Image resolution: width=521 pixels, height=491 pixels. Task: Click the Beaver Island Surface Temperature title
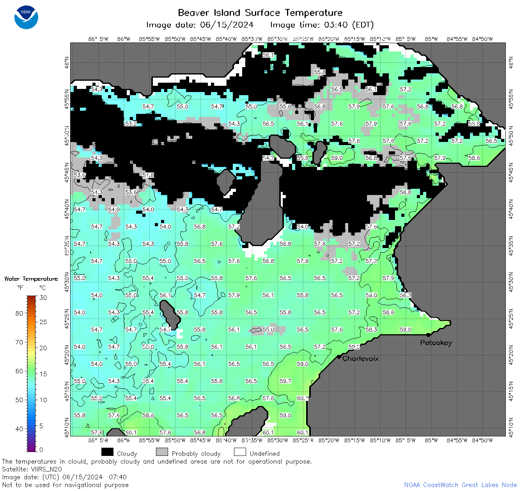click(260, 12)
